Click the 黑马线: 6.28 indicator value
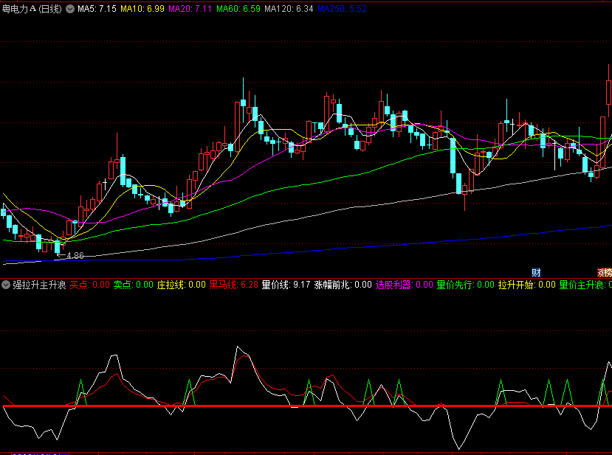 coord(234,285)
